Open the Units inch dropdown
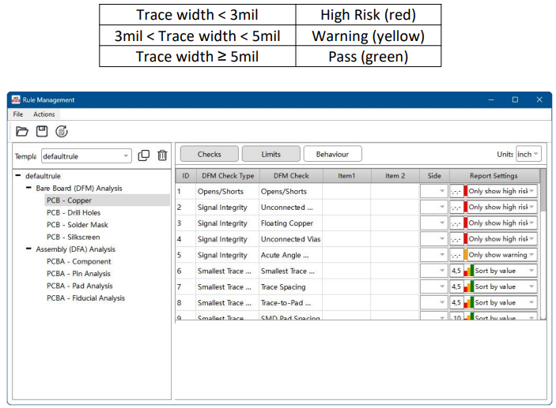The image size is (556, 408). point(528,155)
